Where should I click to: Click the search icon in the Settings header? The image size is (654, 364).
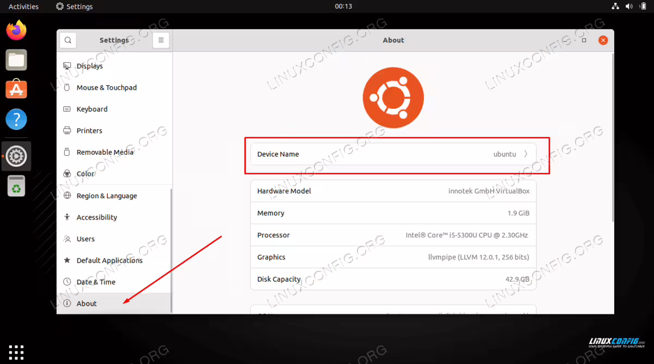click(68, 40)
